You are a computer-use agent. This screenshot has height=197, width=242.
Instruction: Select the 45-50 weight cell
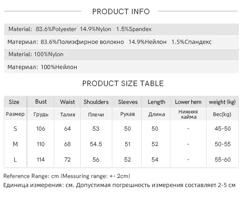click(223, 129)
